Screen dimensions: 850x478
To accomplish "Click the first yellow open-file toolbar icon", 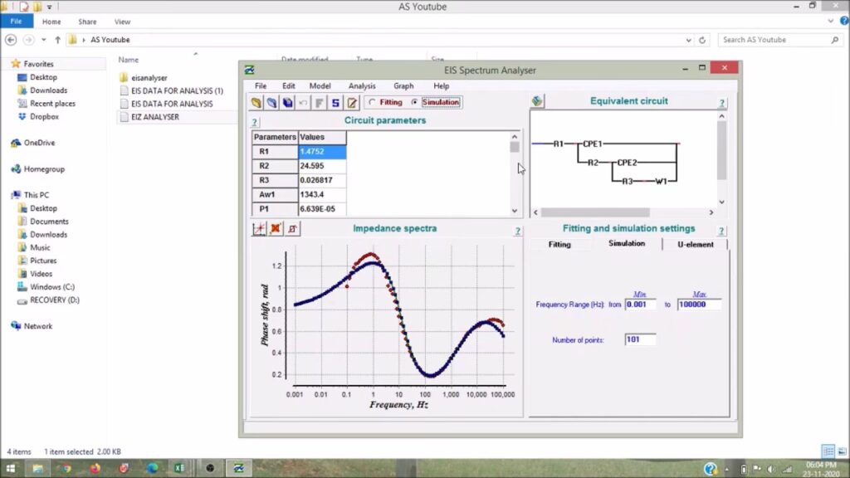I will pos(257,103).
